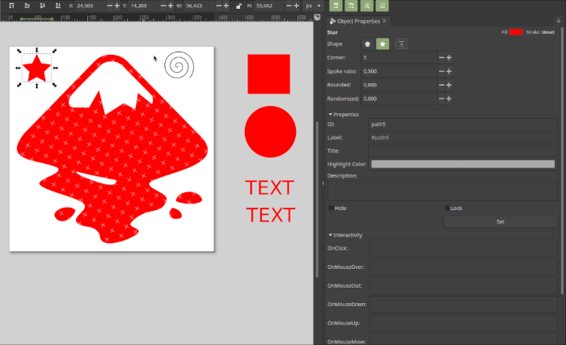Click the red Fill color swatch
The image size is (566, 345).
(515, 32)
